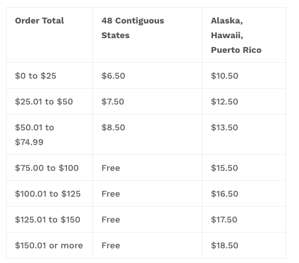Click the $10.50 shipping rate
299x263 pixels.
click(x=225, y=76)
